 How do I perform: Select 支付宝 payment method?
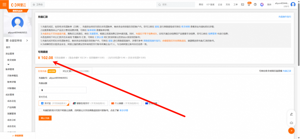(x=54, y=103)
